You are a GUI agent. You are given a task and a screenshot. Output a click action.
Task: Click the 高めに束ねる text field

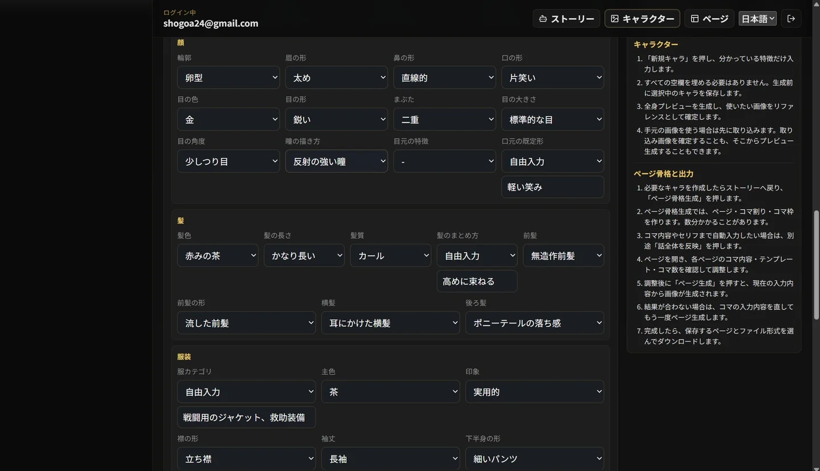(477, 281)
